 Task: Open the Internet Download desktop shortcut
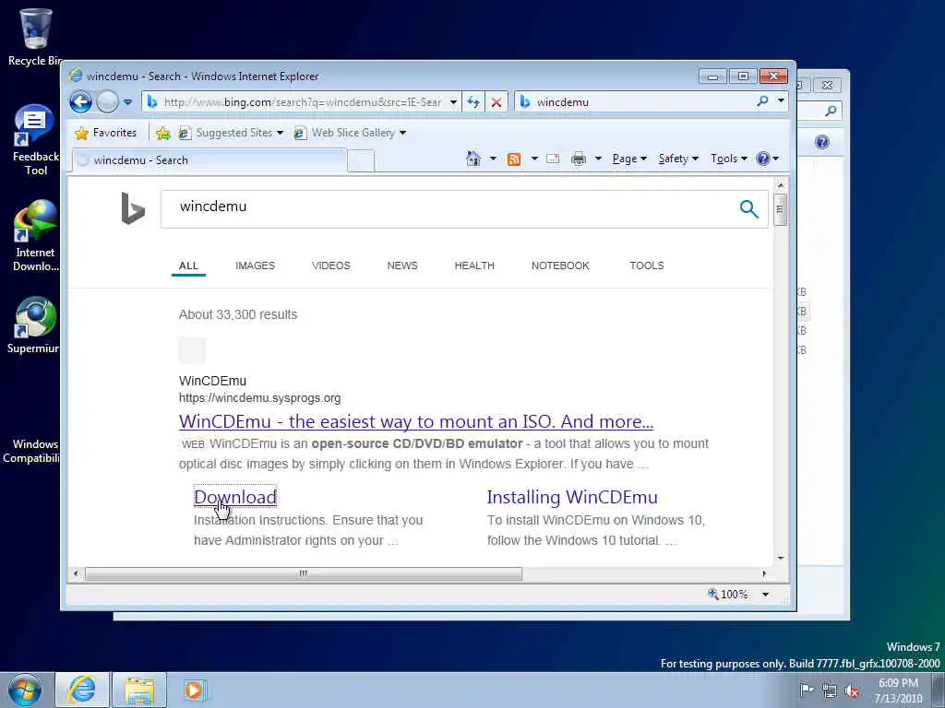click(x=35, y=236)
